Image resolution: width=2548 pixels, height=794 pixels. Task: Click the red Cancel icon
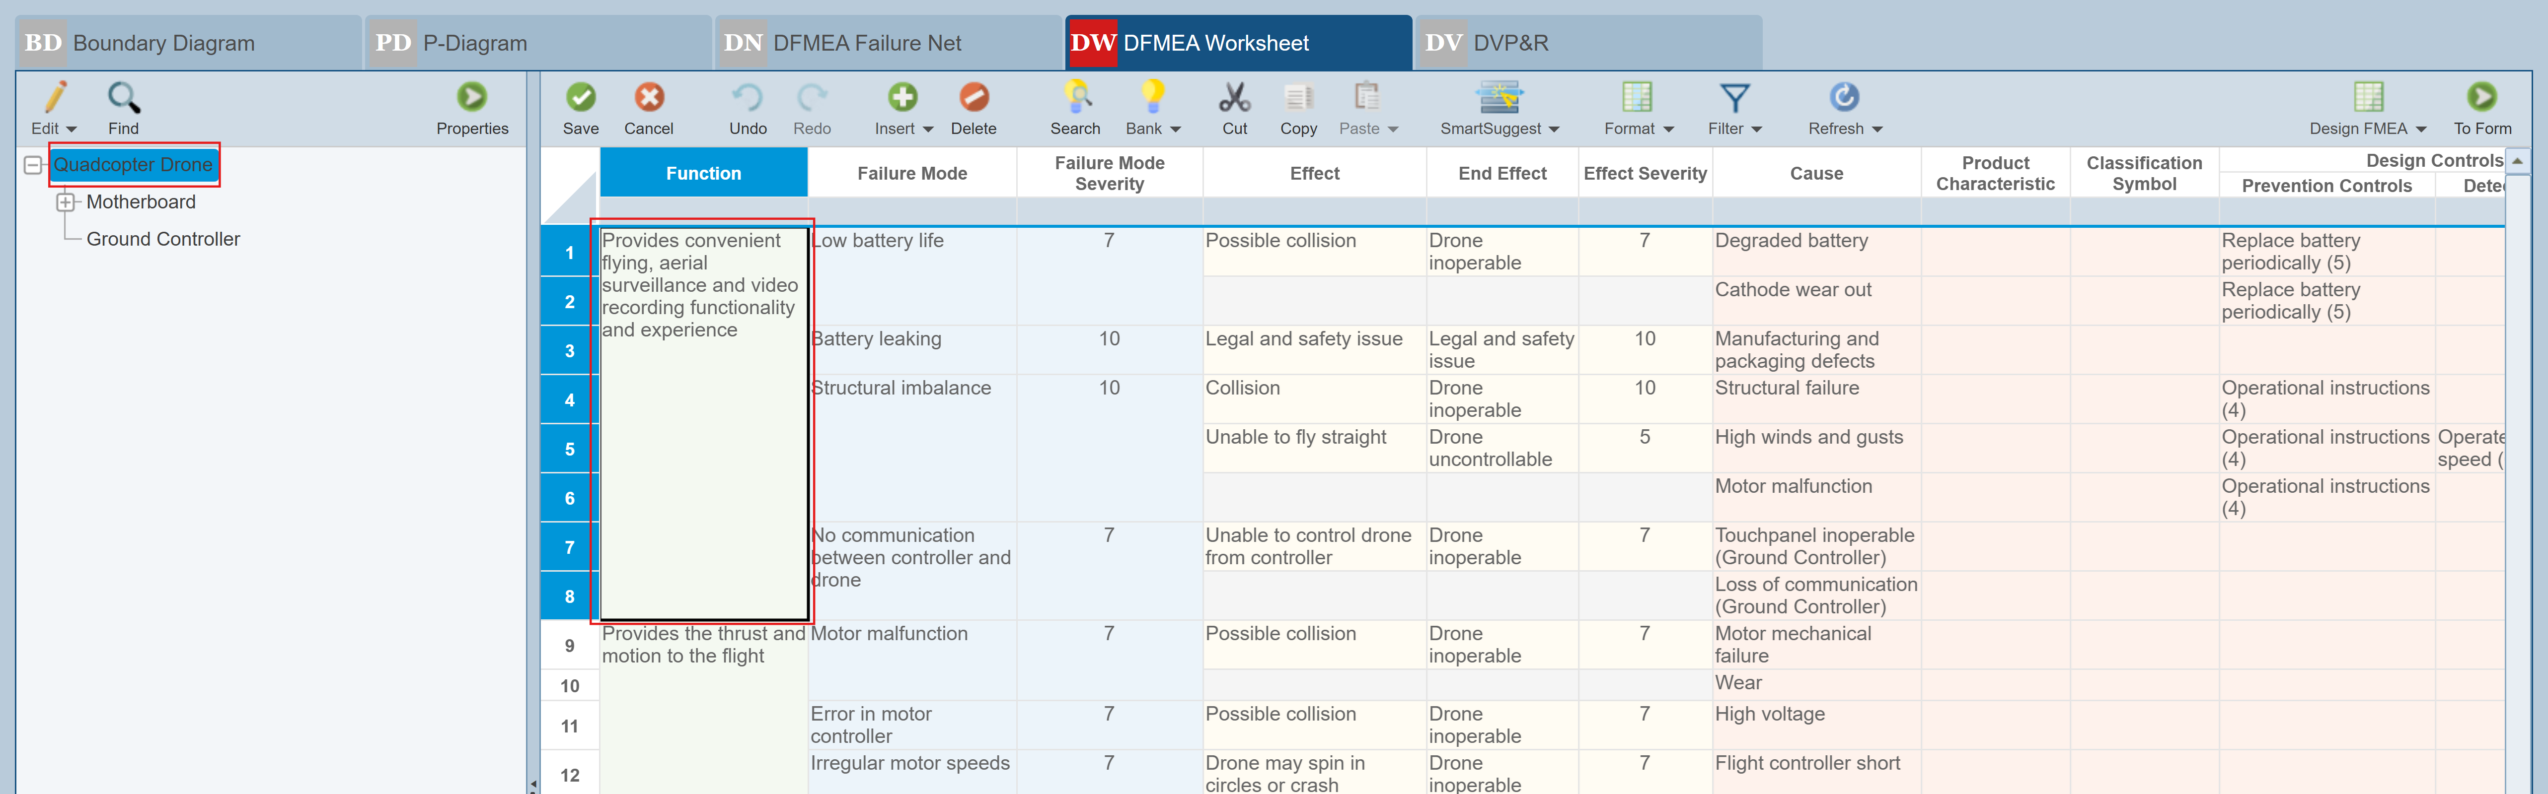(649, 98)
